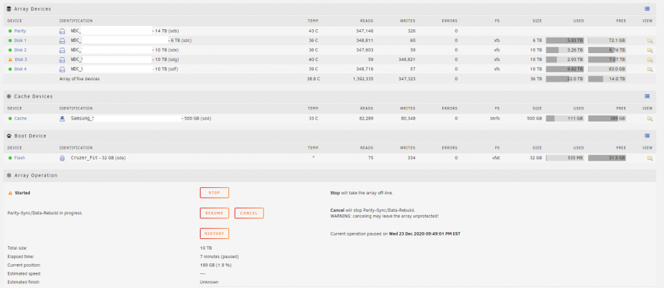Open the Flash boot device link
Viewport: 664px width, 288px height.
[19, 158]
